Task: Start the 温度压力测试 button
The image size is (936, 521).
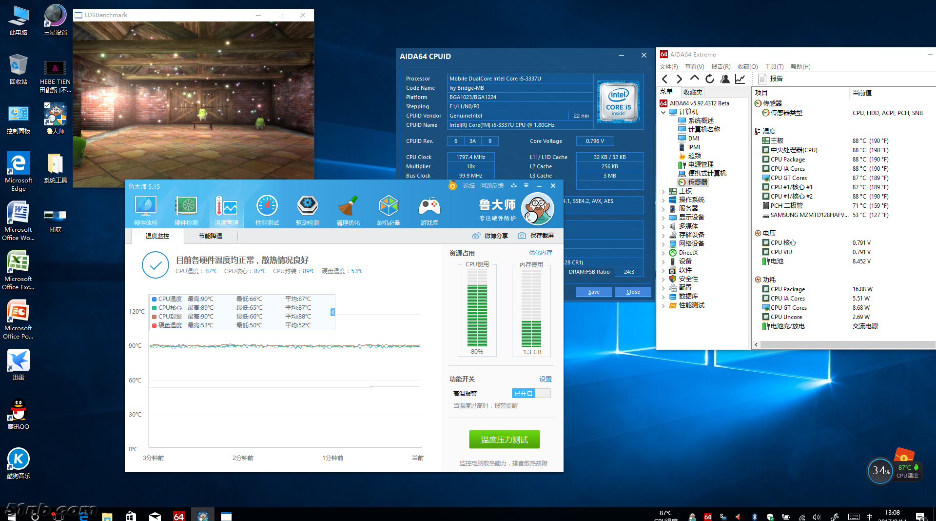Action: 505,440
